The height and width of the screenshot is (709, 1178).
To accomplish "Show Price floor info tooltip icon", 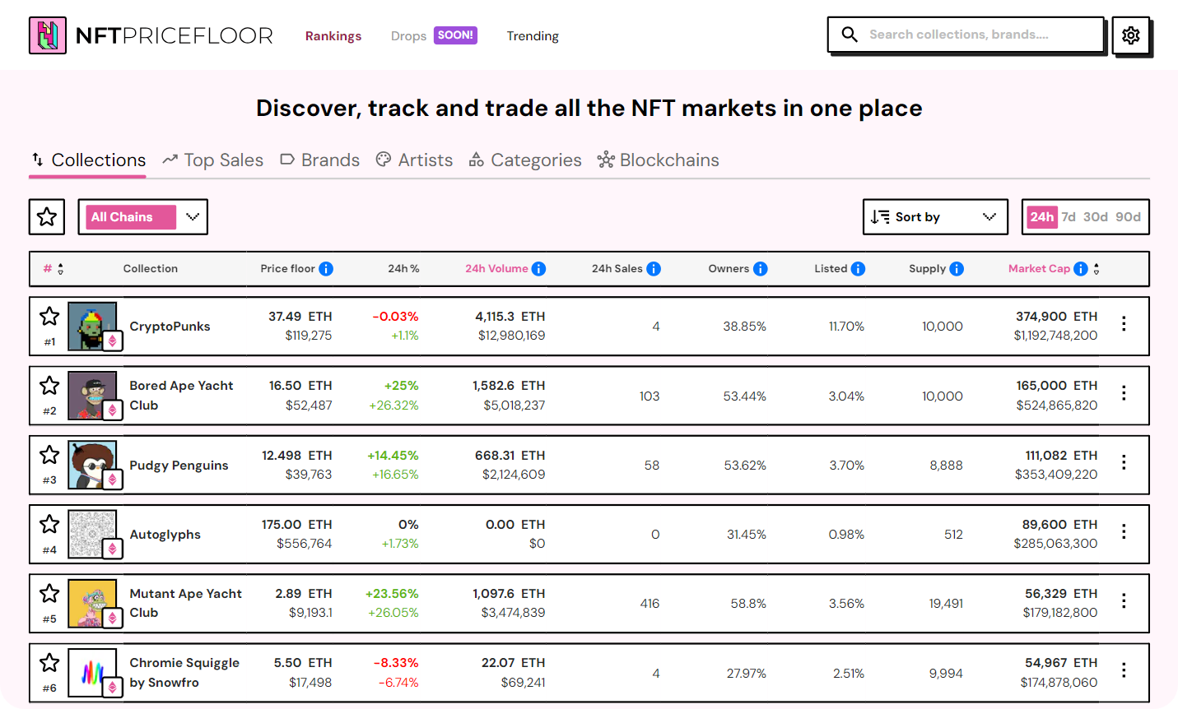I will pos(326,269).
